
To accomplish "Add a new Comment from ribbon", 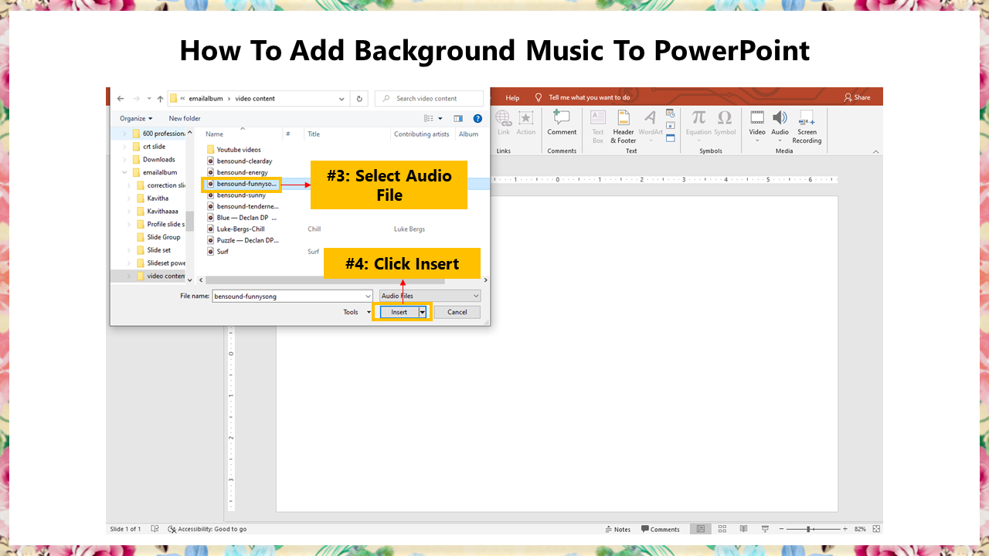I will [x=562, y=123].
